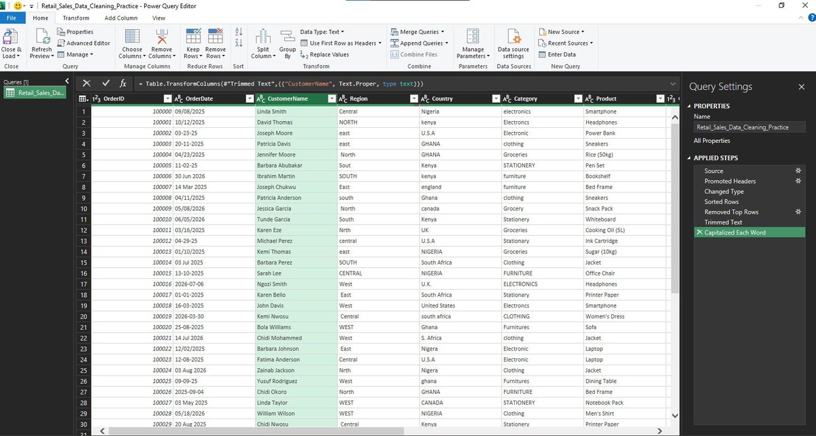Viewport: 816px width, 436px height.
Task: Cancel formula edit with X icon
Action: 86,83
